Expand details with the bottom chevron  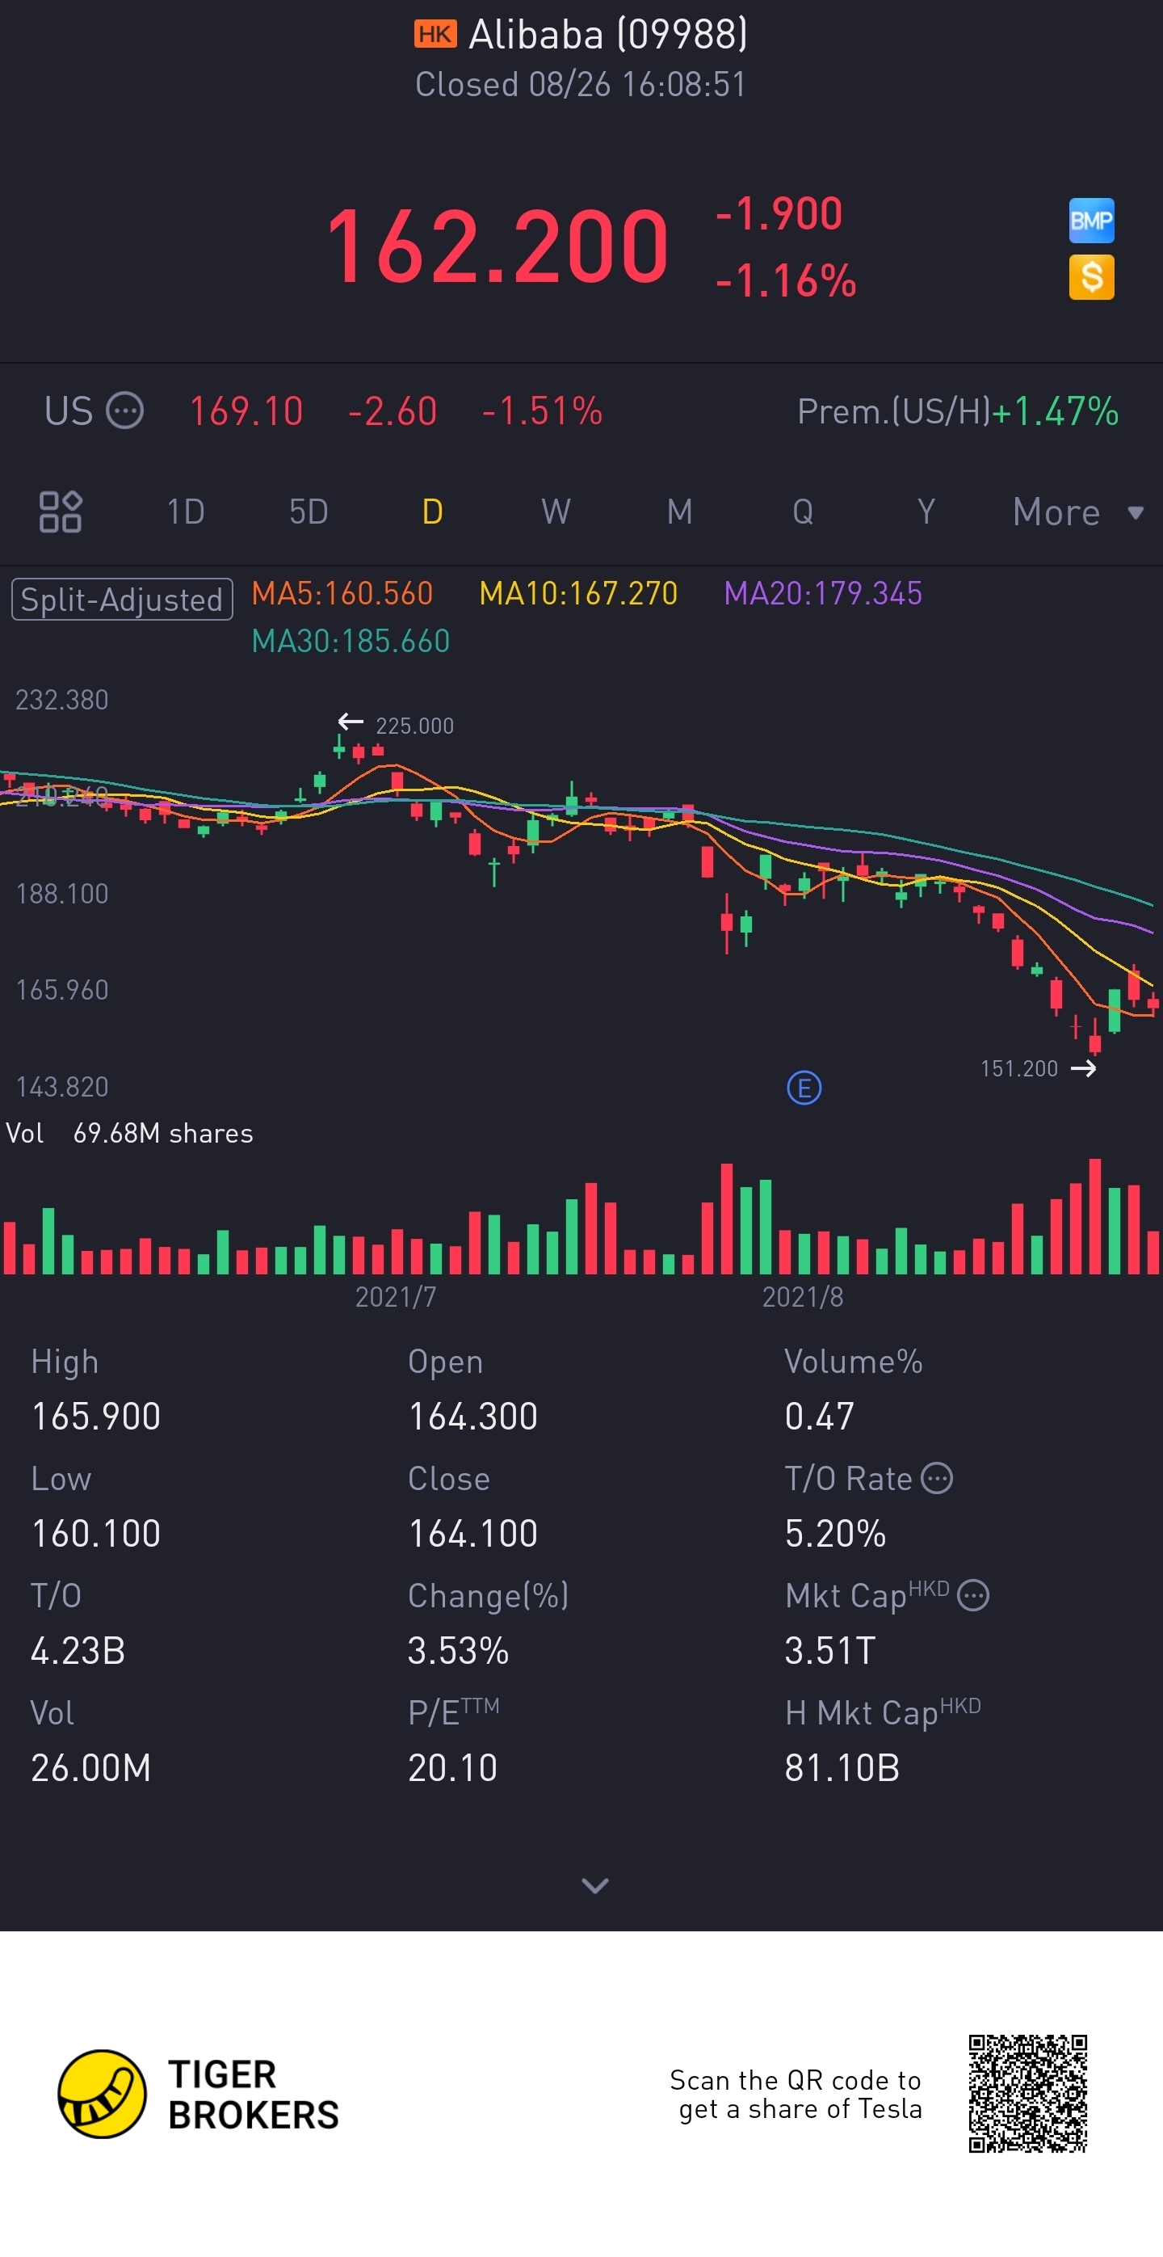pyautogui.click(x=594, y=1885)
